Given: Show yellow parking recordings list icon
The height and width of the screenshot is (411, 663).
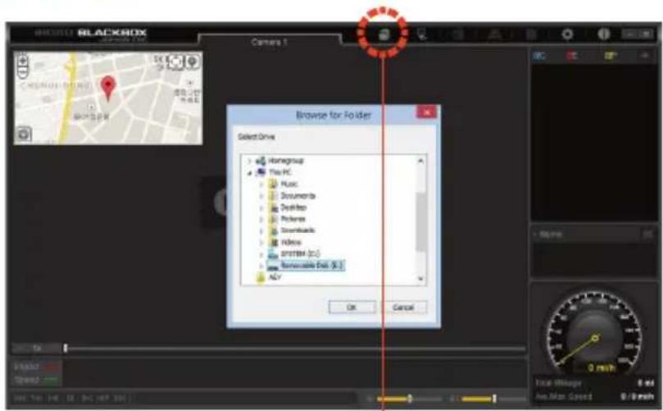Looking at the screenshot, I should tap(611, 56).
